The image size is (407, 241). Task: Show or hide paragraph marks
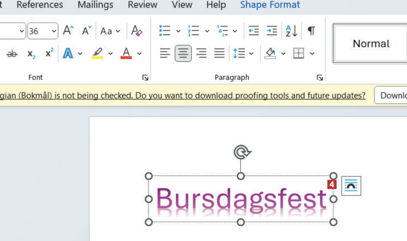coord(311,31)
